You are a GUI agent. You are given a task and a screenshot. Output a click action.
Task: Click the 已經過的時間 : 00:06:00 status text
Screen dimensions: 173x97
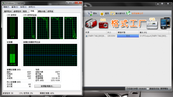coord(136,89)
